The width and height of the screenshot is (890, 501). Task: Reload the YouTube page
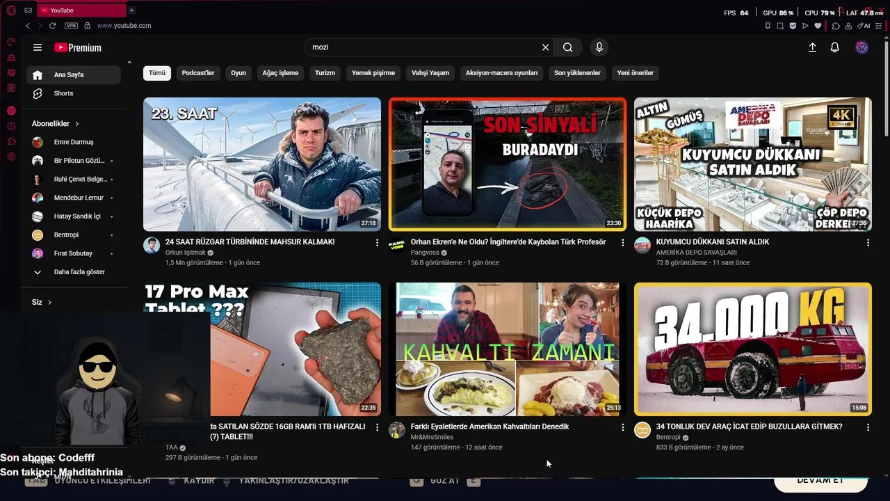pyautogui.click(x=53, y=26)
